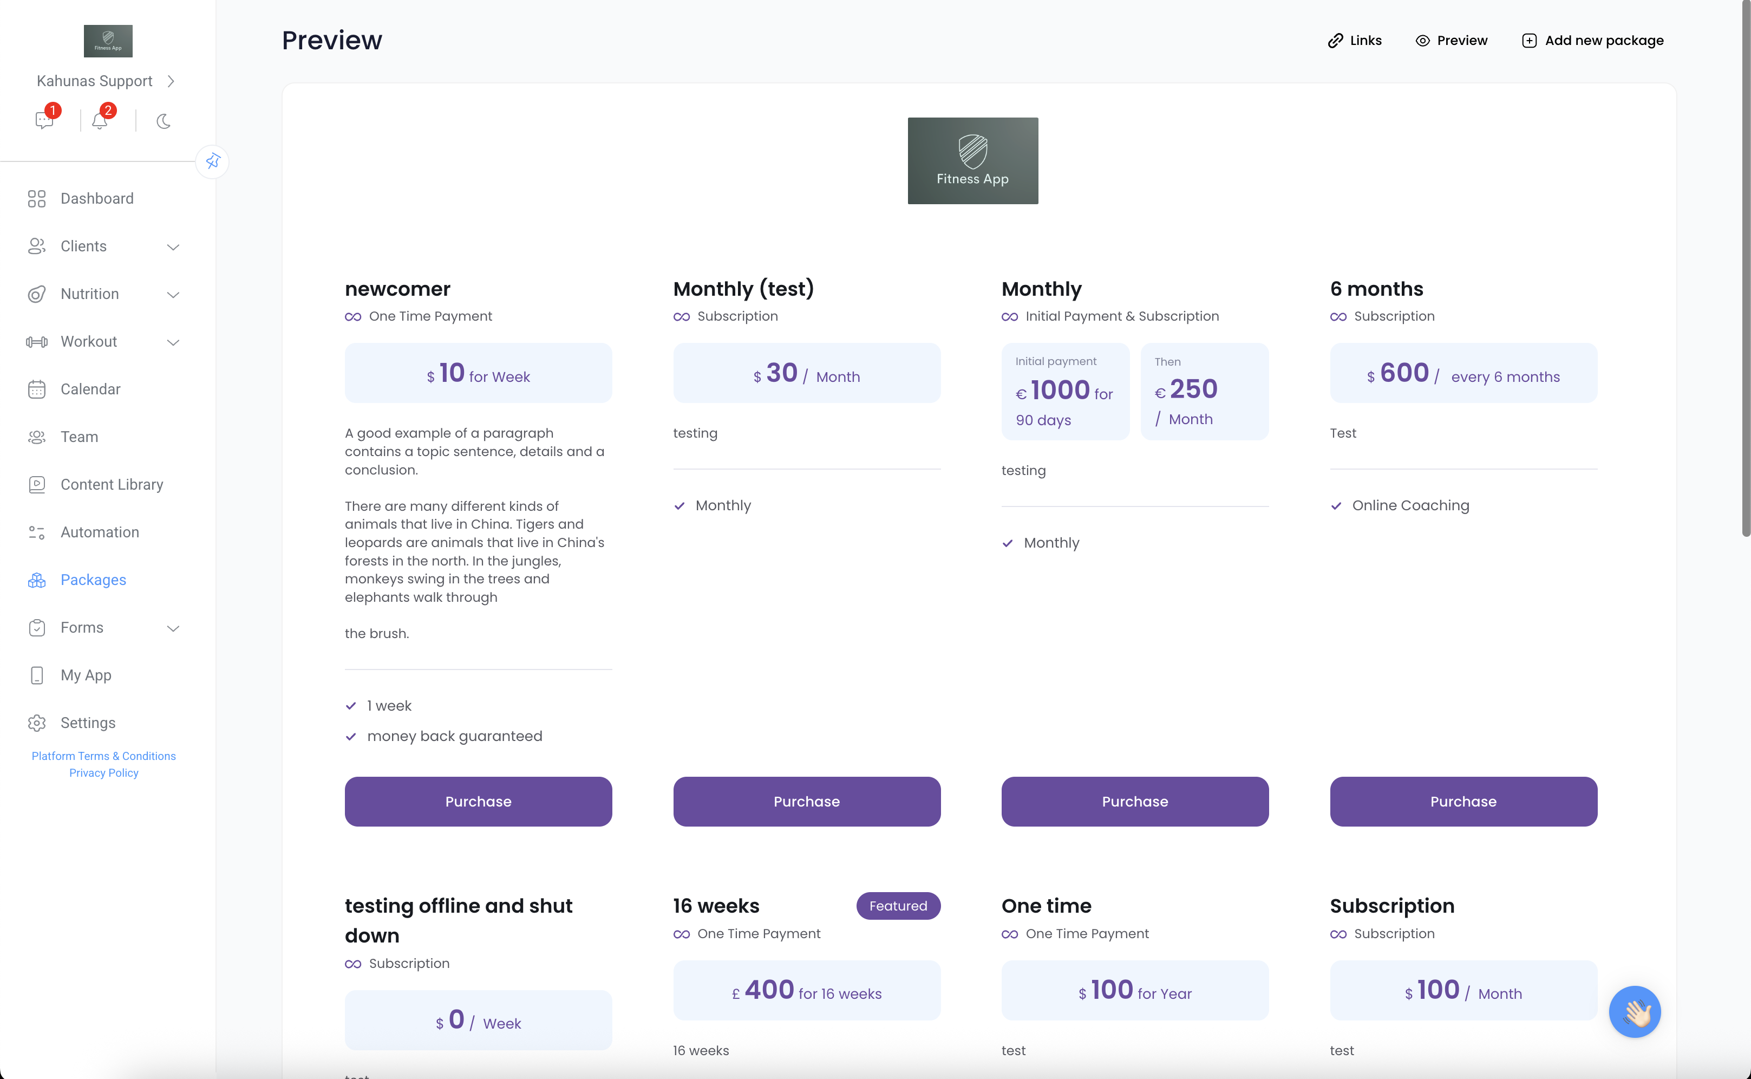Purchase the newcomer package
Image resolution: width=1751 pixels, height=1079 pixels.
[478, 802]
